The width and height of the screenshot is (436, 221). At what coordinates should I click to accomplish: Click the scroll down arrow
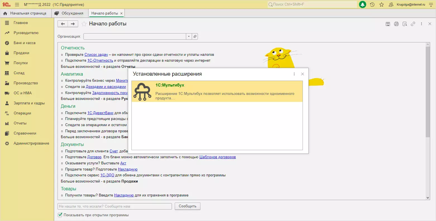pyautogui.click(x=428, y=198)
